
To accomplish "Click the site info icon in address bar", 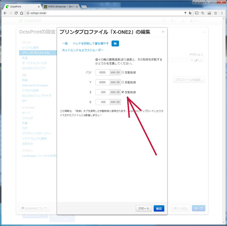I will click(28, 13).
